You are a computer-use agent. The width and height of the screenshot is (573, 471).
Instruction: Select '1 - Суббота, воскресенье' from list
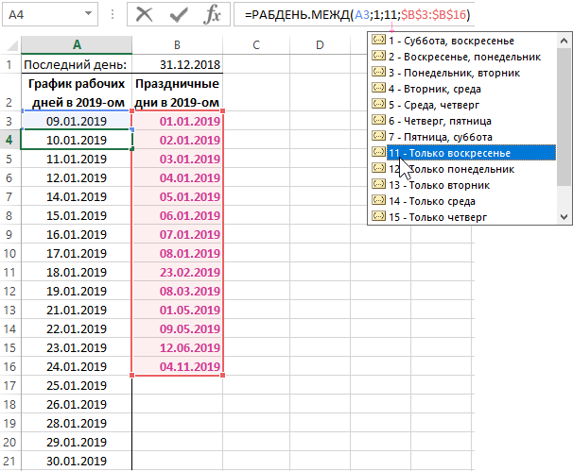454,41
